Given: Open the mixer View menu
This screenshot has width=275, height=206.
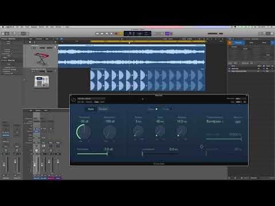Looking at the screenshot, I should (x=46, y=110).
